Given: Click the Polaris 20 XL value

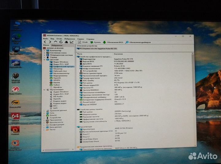Looking at the screenshot, I should [x=119, y=66].
